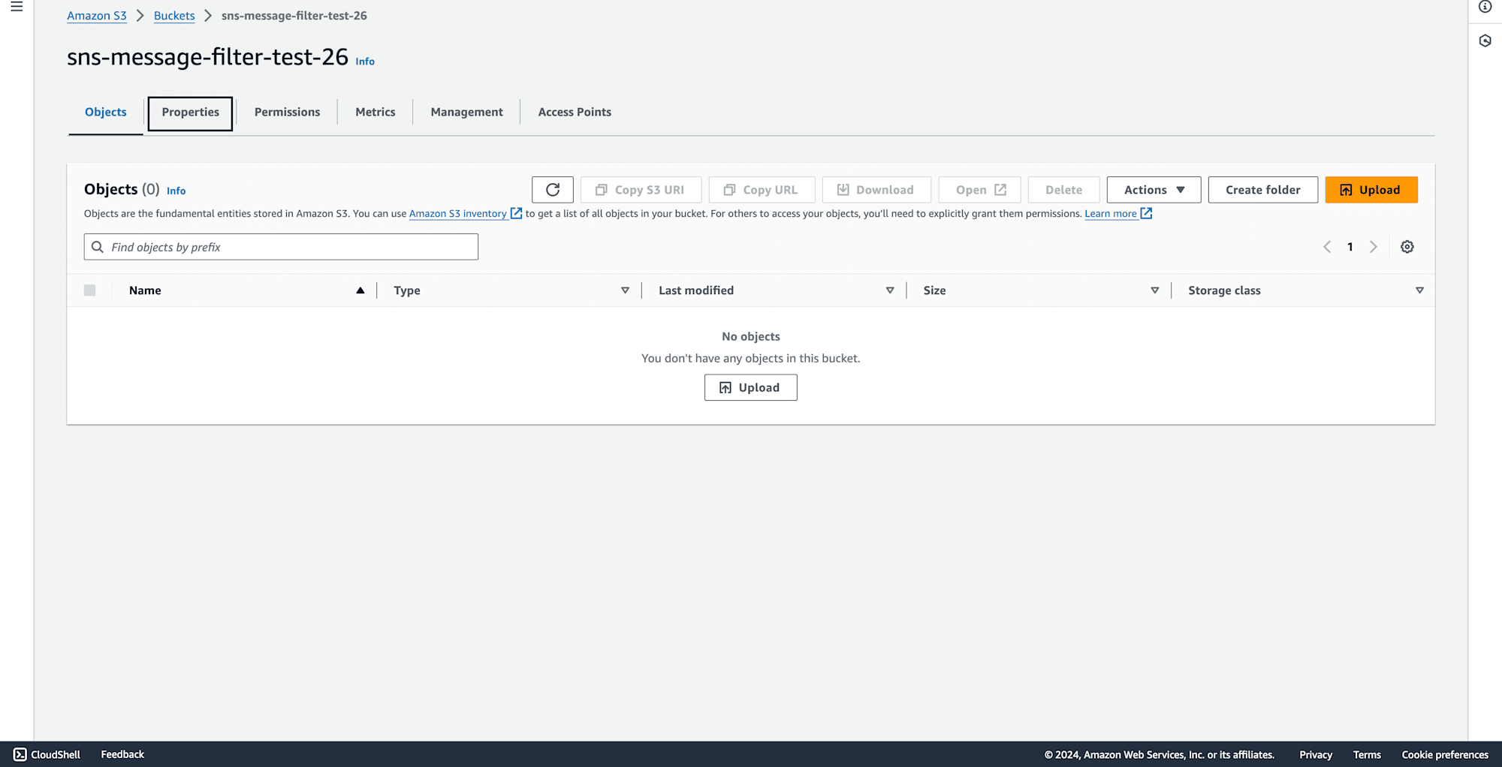Click the orange Upload button

pyautogui.click(x=1371, y=190)
